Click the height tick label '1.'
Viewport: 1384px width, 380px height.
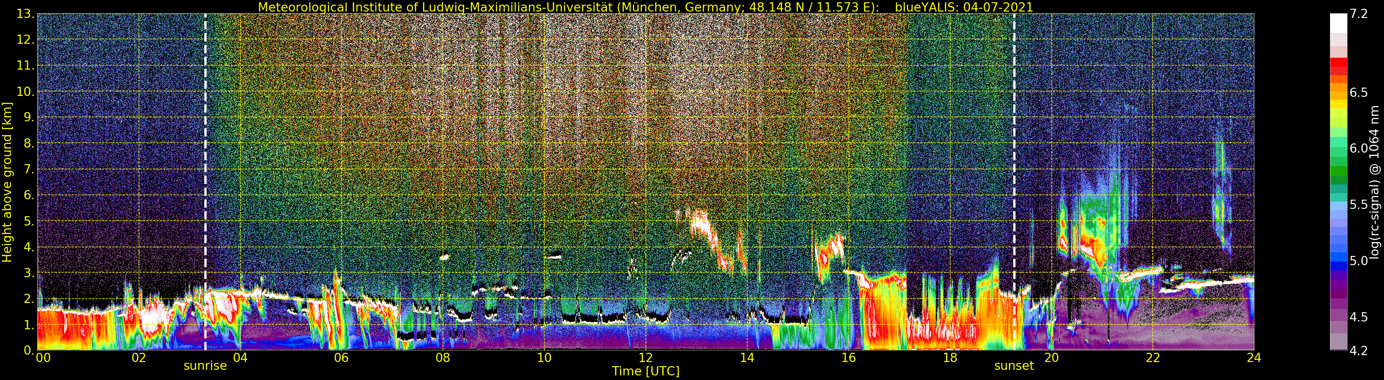click(x=29, y=325)
